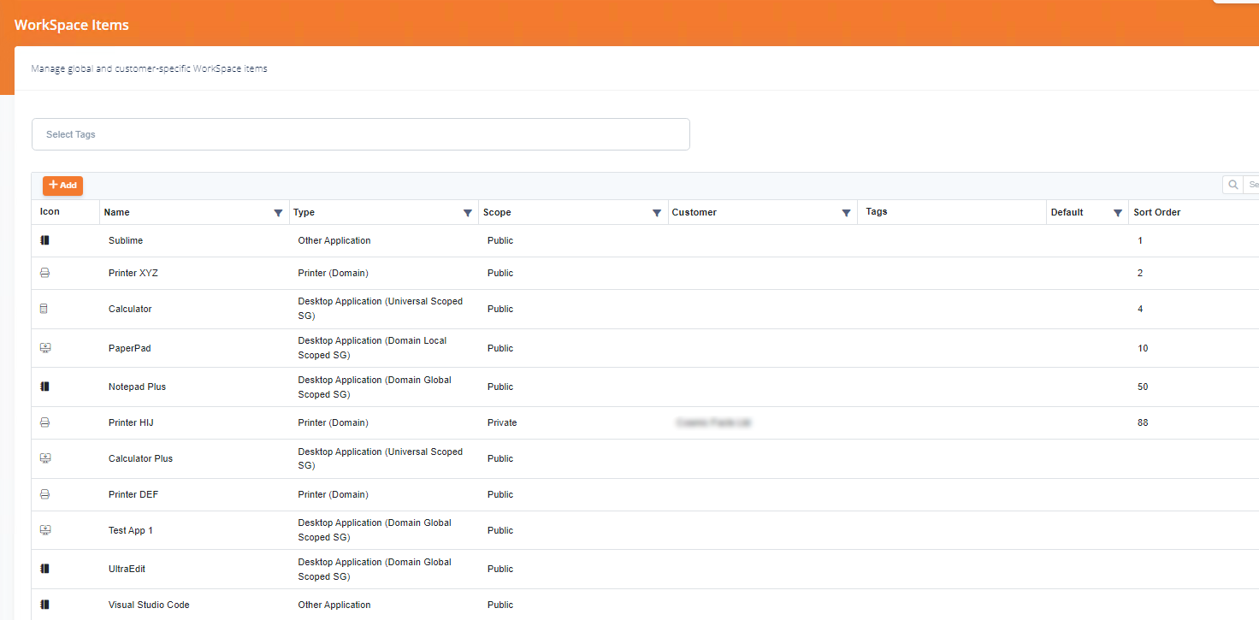
Task: Click the Default column header
Action: pos(1067,212)
